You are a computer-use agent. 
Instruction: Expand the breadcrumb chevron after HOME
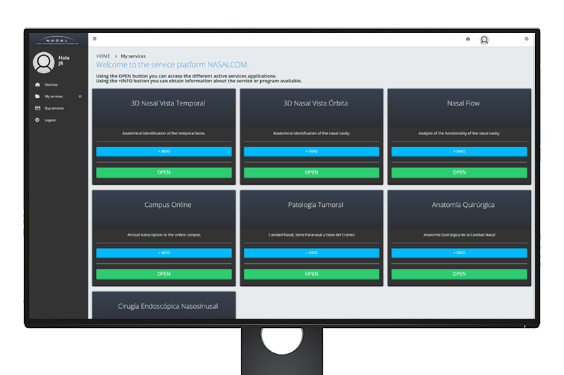pos(116,56)
